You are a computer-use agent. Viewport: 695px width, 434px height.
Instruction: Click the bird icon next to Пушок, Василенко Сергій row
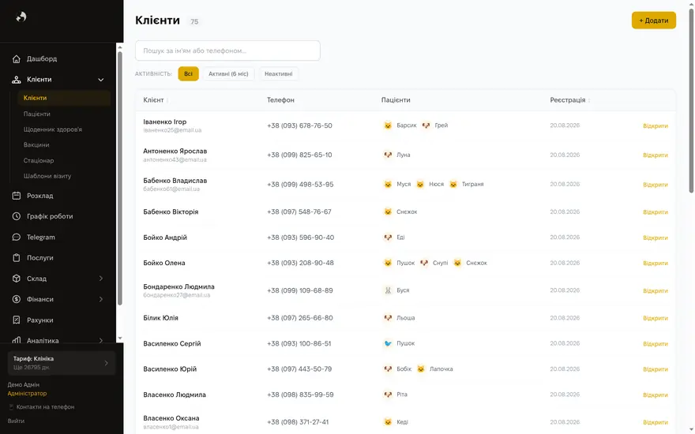click(388, 344)
